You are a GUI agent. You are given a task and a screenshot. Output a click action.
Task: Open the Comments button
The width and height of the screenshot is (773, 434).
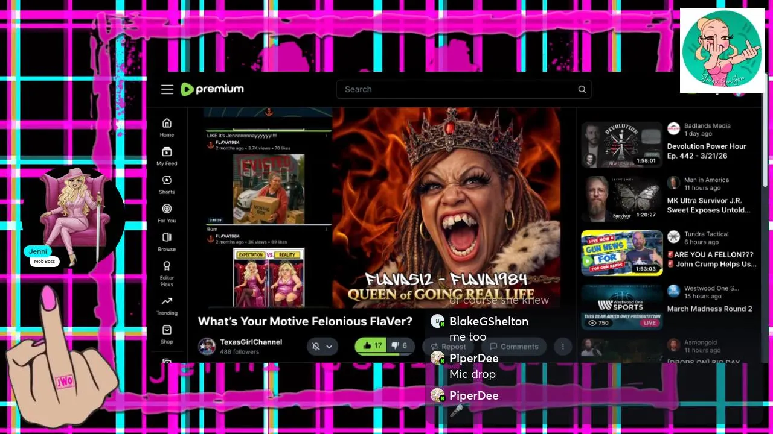click(514, 347)
